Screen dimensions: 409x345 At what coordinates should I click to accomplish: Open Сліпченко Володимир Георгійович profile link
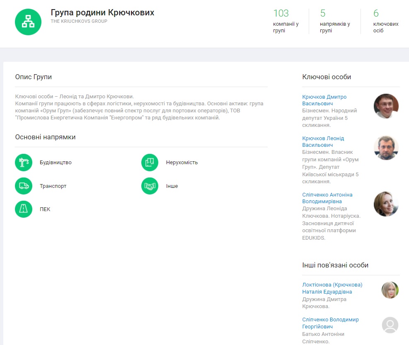(x=330, y=323)
